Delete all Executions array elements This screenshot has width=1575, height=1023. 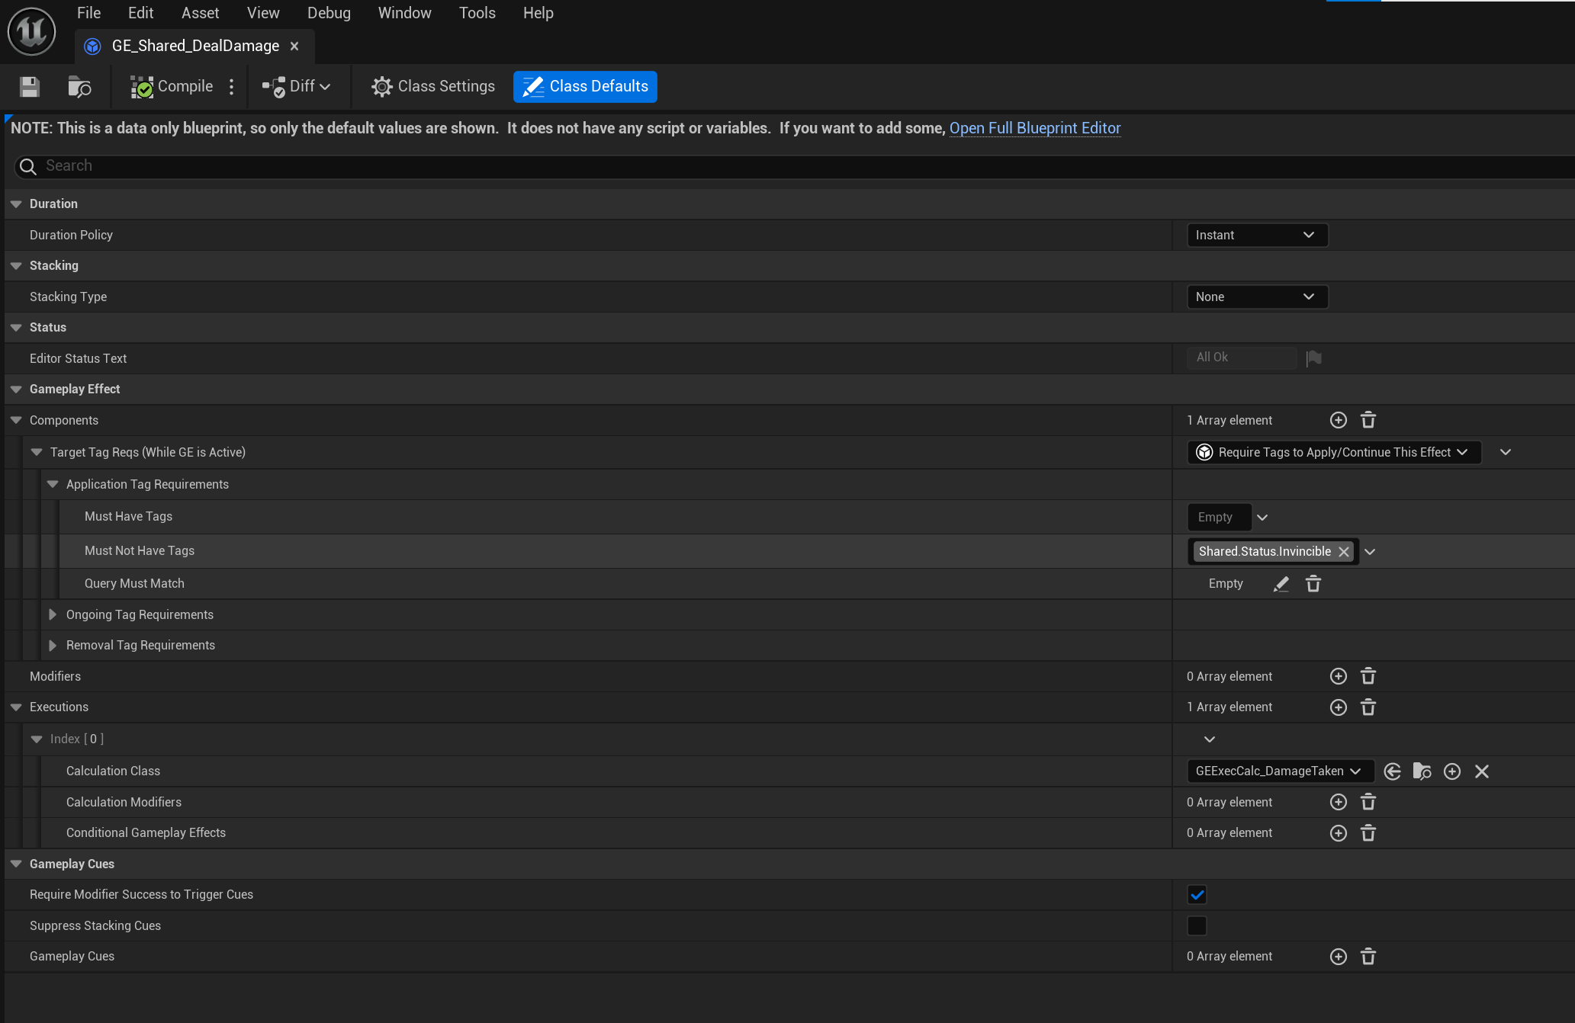tap(1368, 707)
